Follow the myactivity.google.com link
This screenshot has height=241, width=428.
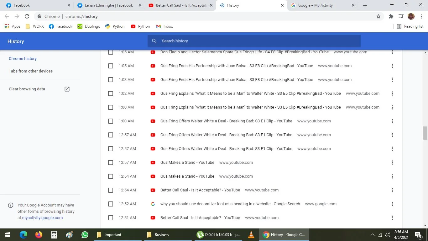42,217
